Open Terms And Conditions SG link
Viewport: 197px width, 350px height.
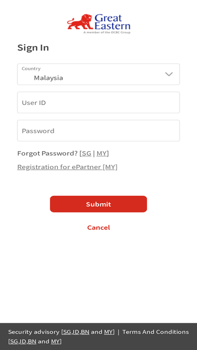pyautogui.click(x=14, y=342)
